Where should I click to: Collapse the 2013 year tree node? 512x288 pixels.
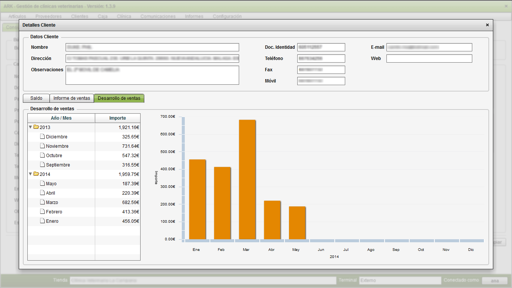[30, 127]
